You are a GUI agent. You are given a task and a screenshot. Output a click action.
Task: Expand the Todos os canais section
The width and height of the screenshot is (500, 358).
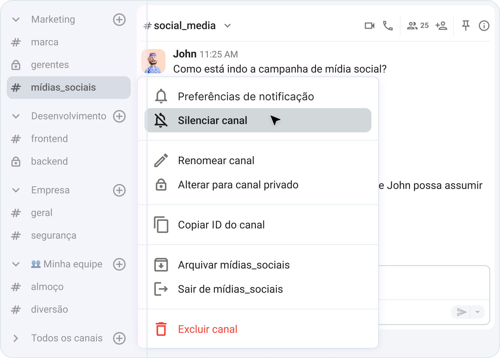(x=16, y=338)
